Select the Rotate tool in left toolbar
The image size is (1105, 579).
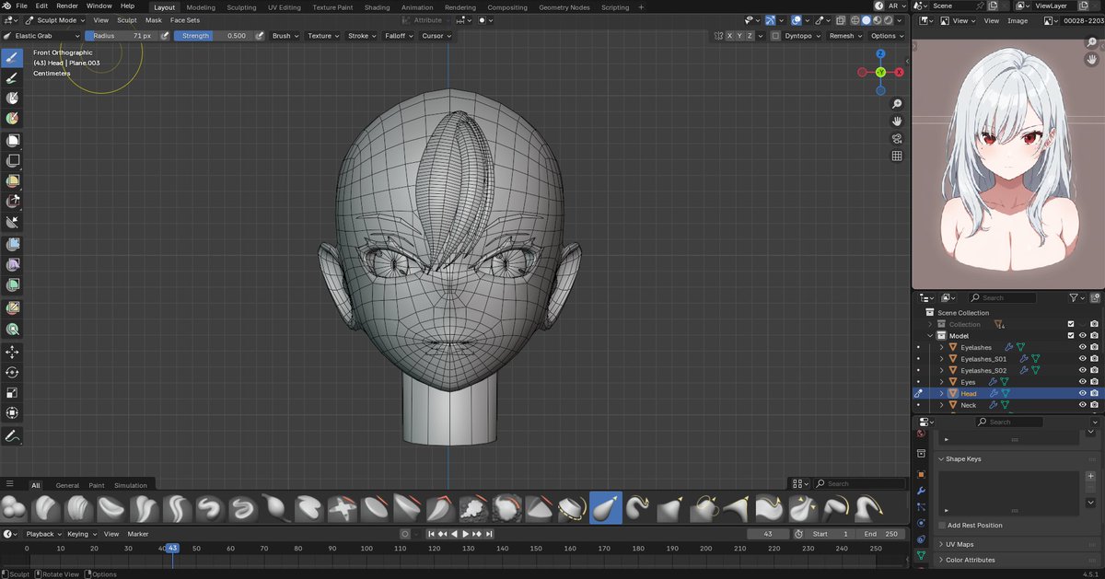(13, 373)
